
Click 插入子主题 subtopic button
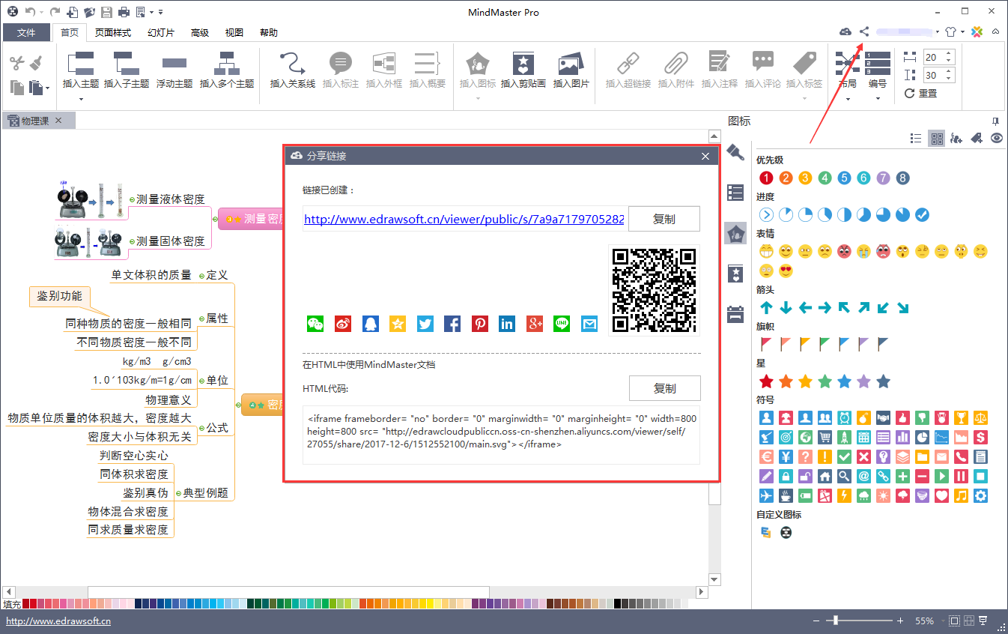[x=127, y=71]
